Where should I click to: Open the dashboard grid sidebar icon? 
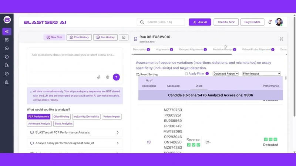coord(7,40)
